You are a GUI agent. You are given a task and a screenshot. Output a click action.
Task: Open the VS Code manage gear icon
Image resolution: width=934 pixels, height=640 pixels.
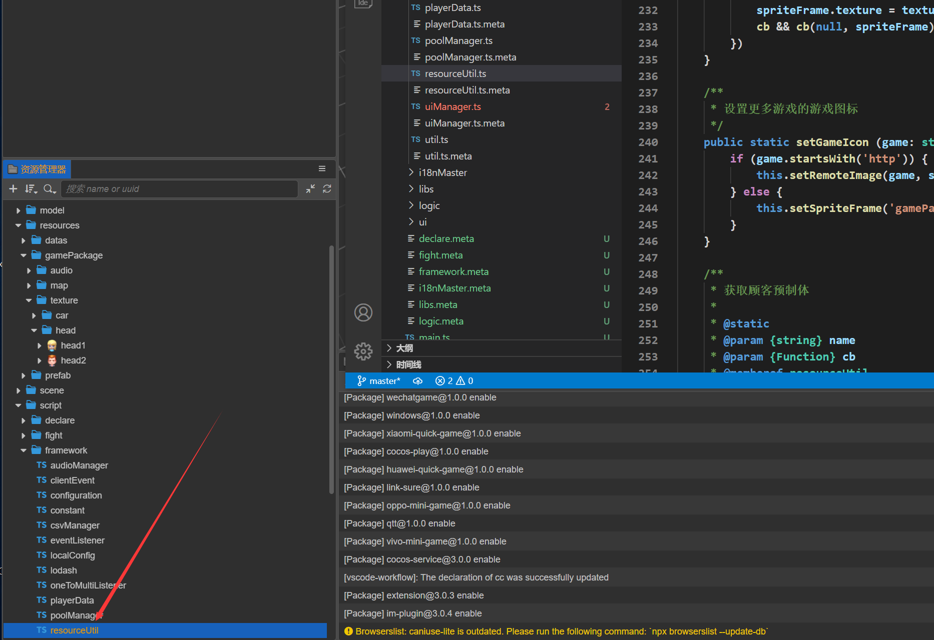click(363, 351)
